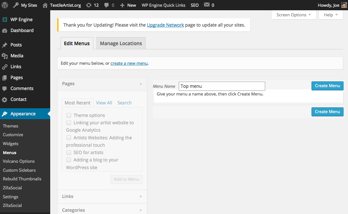Click the TextileArtist.org site name
Viewport: 348px width, 214px height.
(x=66, y=5)
